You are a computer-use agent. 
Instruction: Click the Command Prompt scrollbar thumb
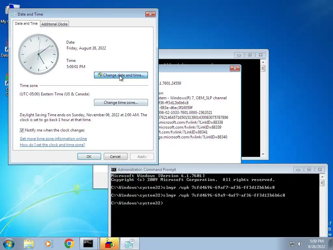322,183
